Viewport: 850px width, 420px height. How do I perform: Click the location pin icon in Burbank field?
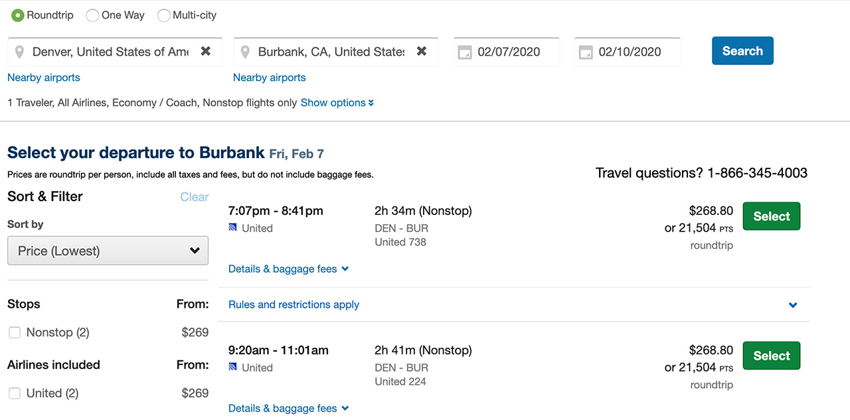pos(245,52)
